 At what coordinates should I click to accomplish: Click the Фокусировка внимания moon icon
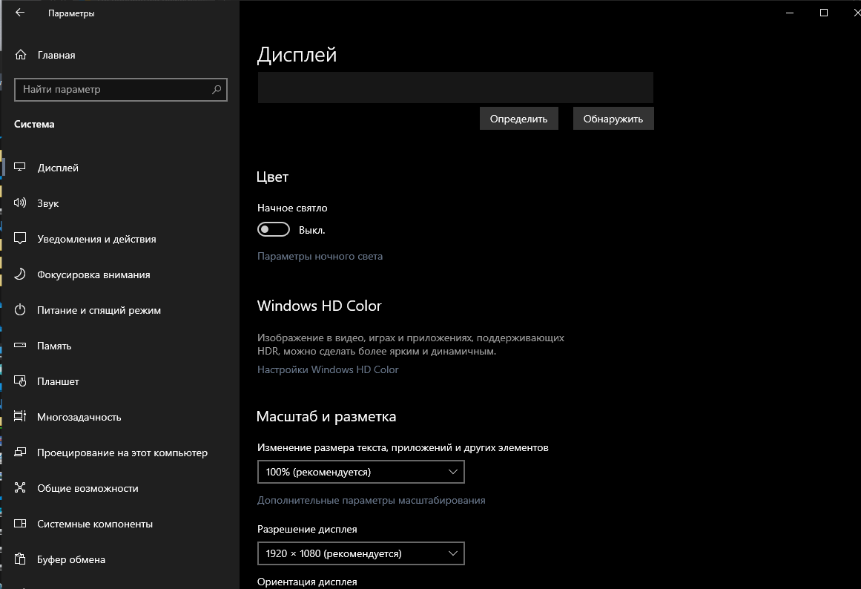[20, 274]
